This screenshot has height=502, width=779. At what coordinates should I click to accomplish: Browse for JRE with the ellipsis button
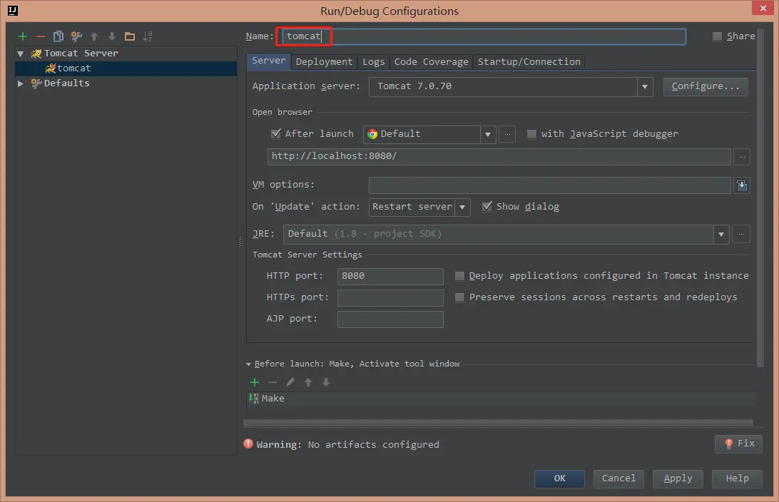(741, 234)
